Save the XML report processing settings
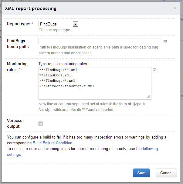This screenshot has width=183, height=184. (x=141, y=173)
